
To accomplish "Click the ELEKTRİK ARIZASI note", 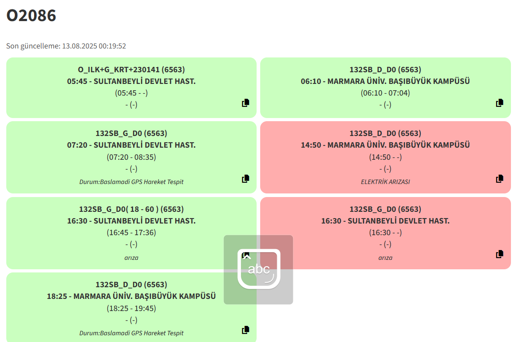I will coord(385,182).
